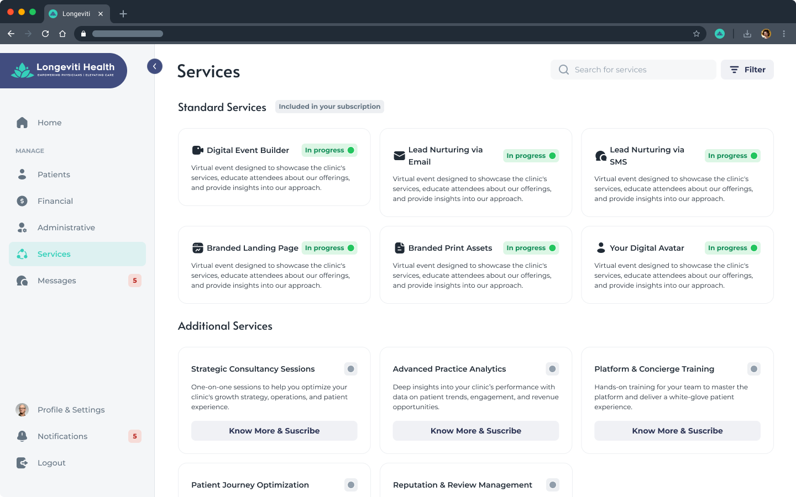Screen dimensions: 796x497
Task: Click the browser profile avatar
Action: 766,34
